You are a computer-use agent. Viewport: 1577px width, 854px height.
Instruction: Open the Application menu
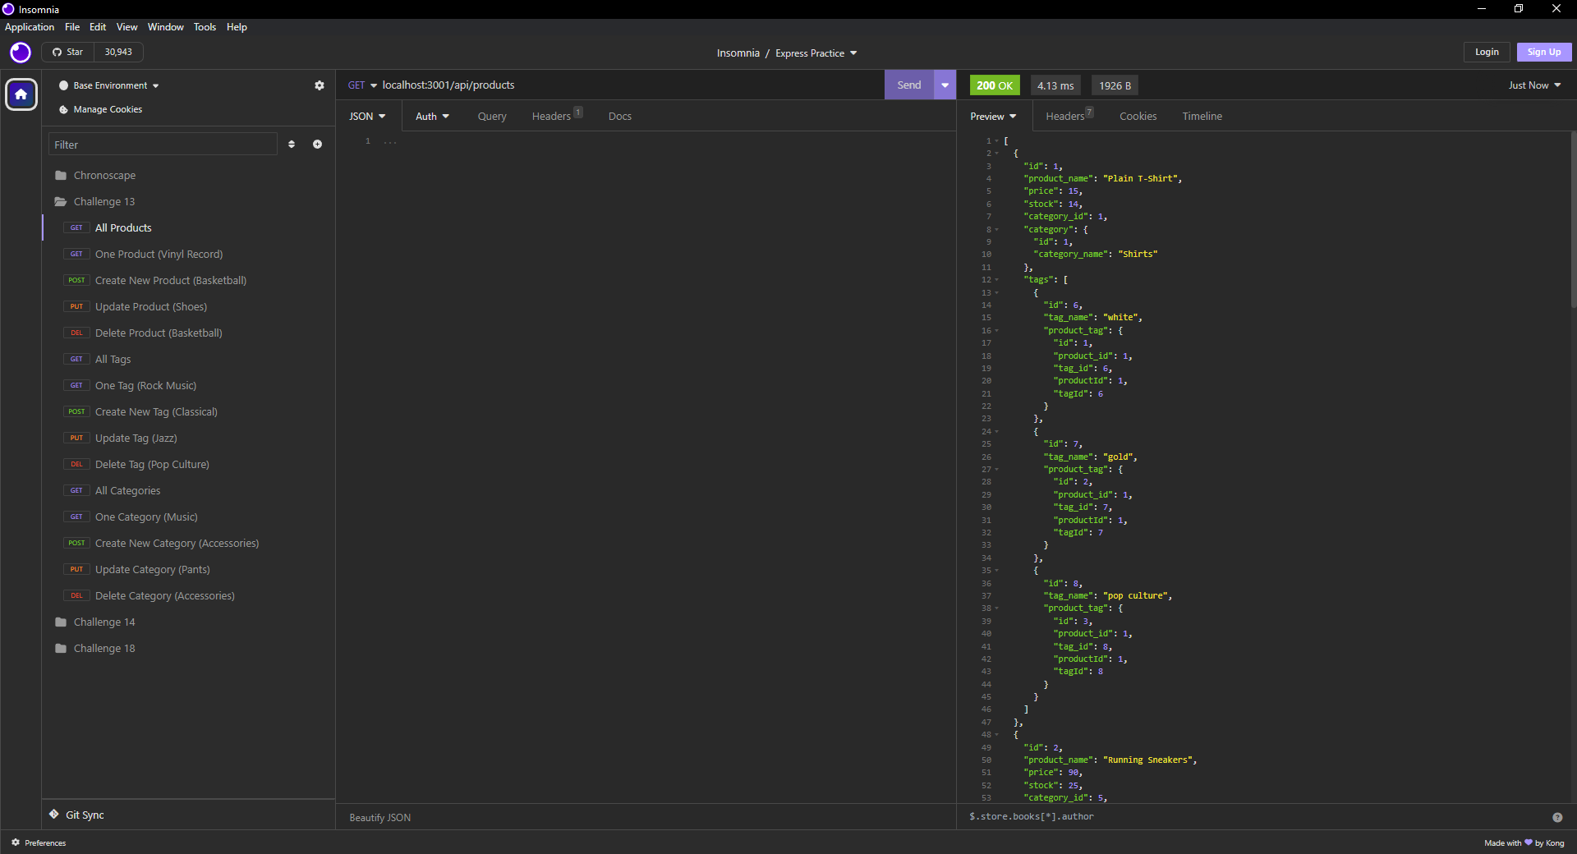pyautogui.click(x=30, y=27)
